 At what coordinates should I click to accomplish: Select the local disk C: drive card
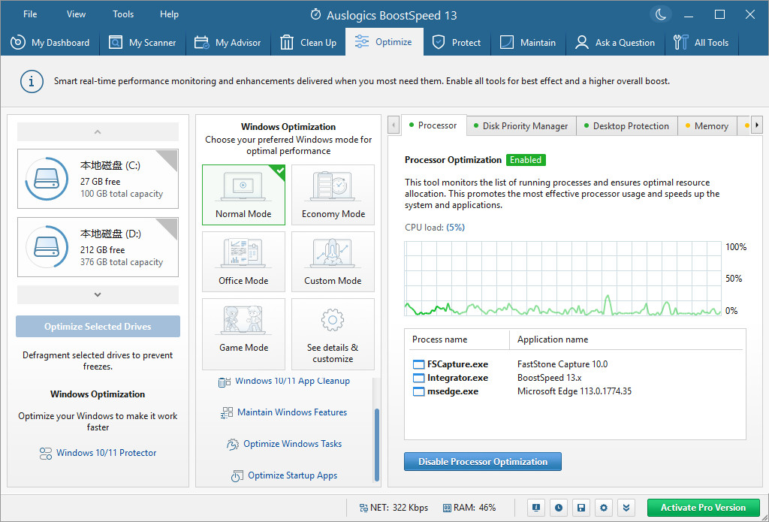coord(98,179)
